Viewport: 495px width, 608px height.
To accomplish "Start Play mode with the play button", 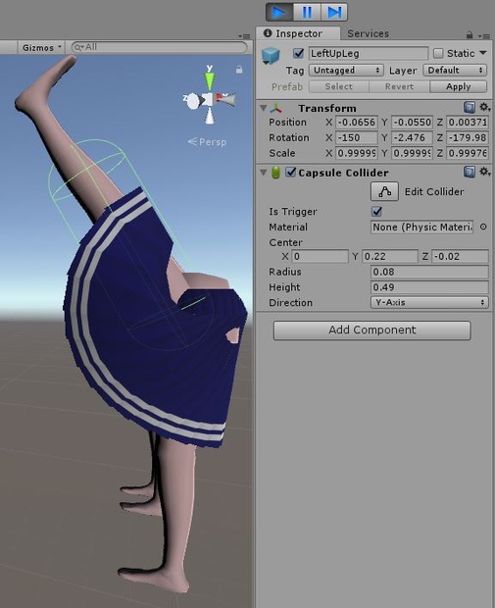I will click(279, 12).
